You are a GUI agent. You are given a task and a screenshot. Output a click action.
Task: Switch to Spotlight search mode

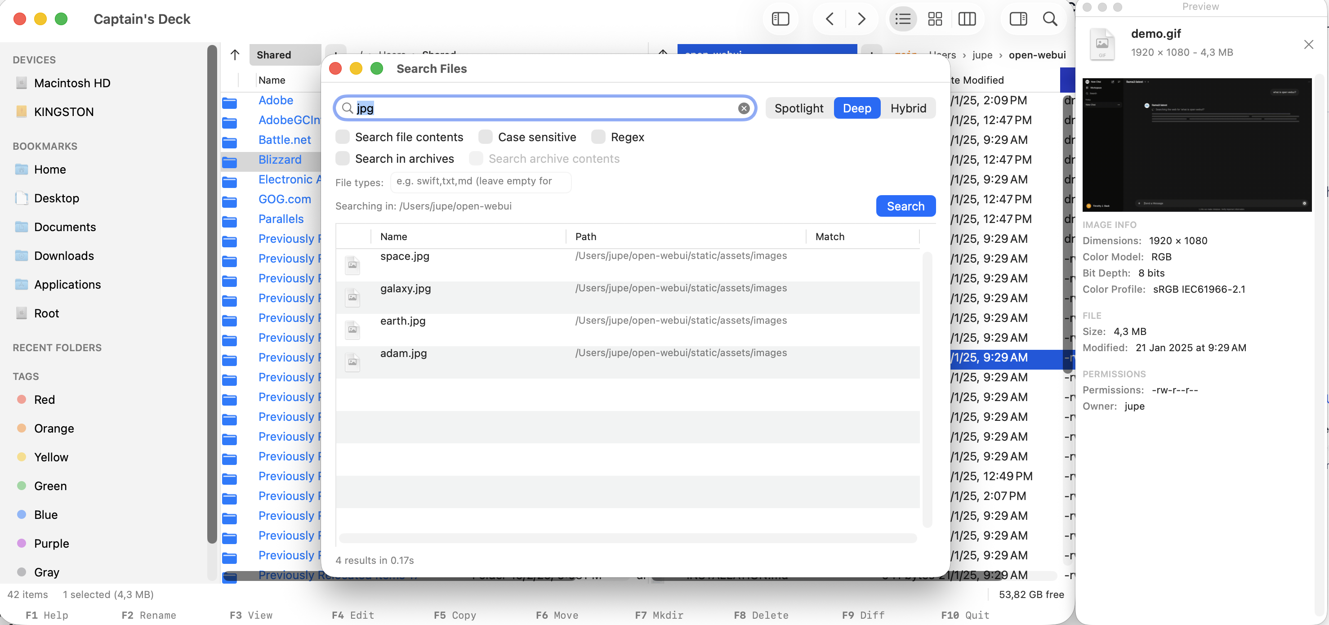click(x=799, y=108)
